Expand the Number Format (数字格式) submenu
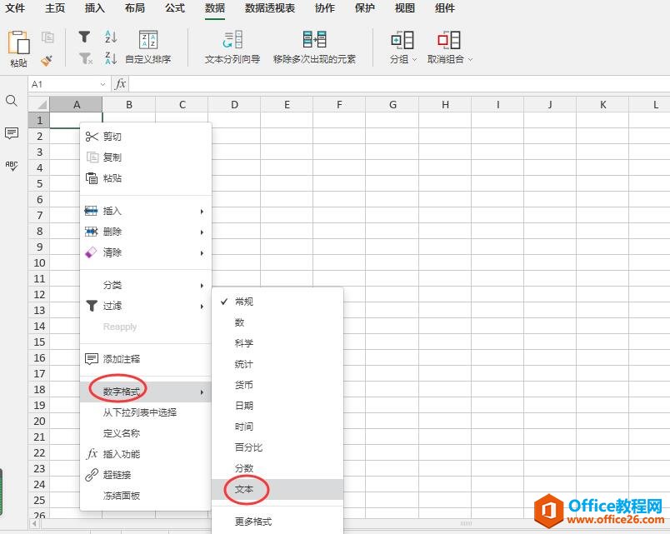 tap(146, 392)
